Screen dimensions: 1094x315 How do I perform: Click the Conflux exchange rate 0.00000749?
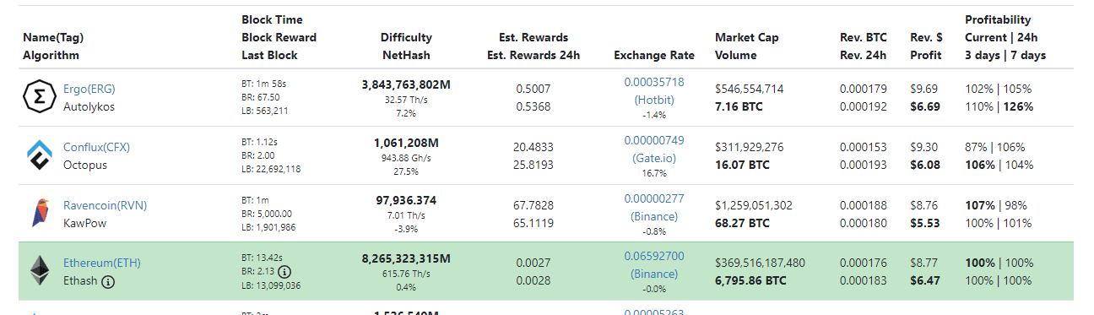[654, 140]
